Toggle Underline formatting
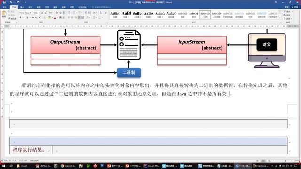 (27, 18)
